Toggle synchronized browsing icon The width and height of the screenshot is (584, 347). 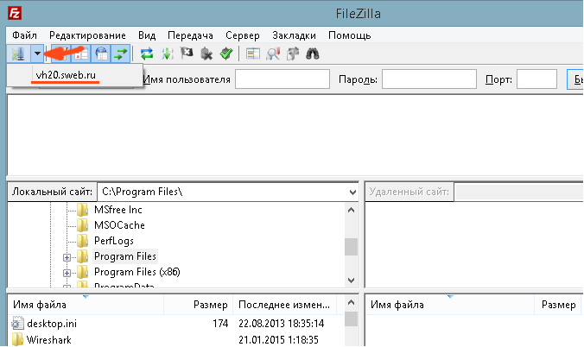293,54
